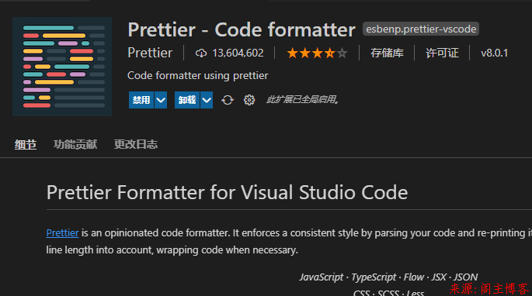Click the 禁用 (Disable) button

tap(141, 100)
